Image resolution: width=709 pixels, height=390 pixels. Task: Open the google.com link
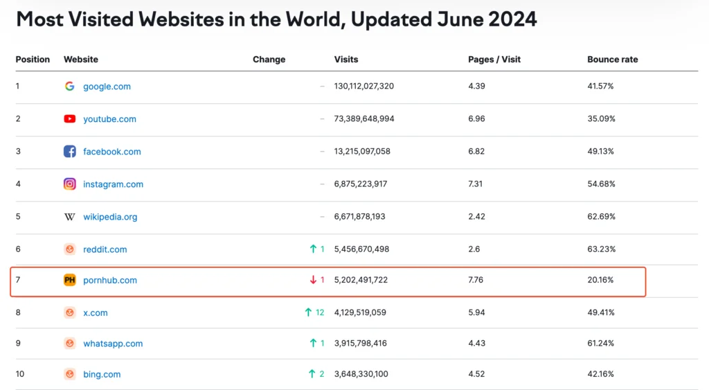[107, 87]
